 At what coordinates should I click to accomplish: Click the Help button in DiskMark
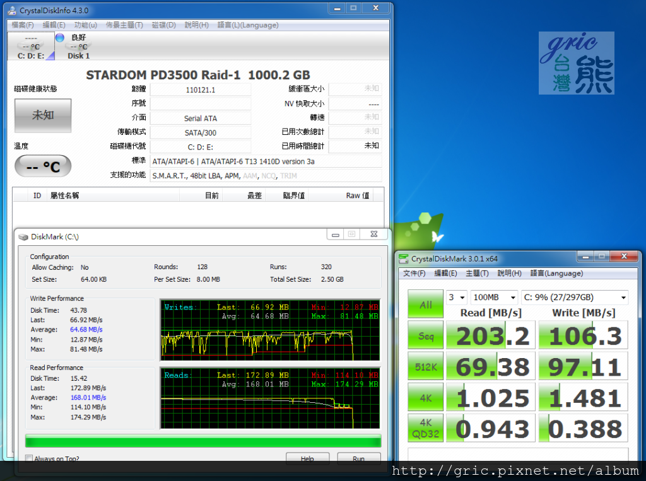[x=307, y=458]
